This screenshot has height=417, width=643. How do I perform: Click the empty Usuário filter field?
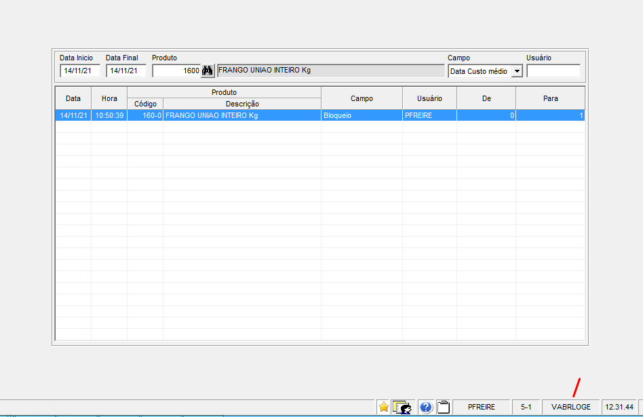(x=553, y=71)
